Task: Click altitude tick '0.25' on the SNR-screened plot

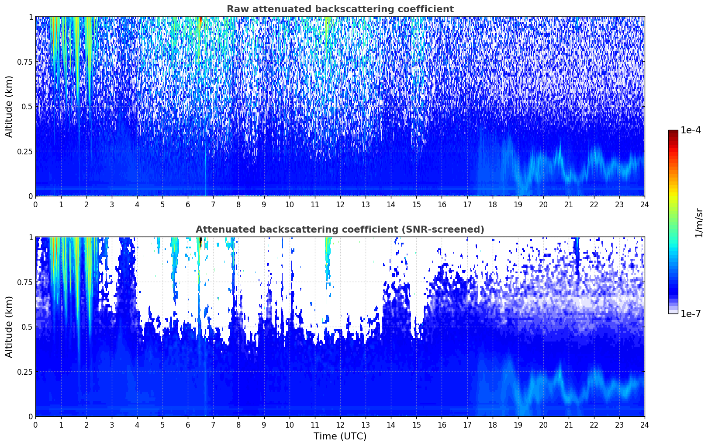Action: coord(25,372)
